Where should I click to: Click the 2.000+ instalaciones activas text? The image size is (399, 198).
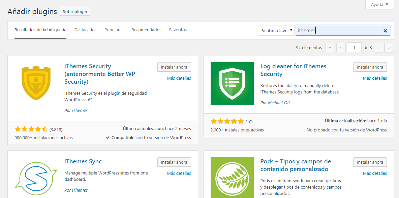point(237,130)
